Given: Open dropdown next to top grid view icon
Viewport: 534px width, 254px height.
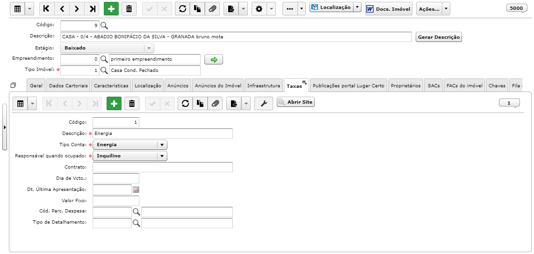Looking at the screenshot, I should coord(29,9).
